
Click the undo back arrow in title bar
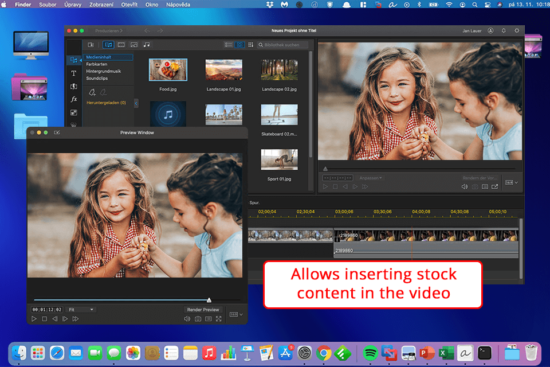pyautogui.click(x=147, y=31)
